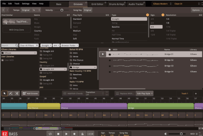The height and width of the screenshot is (136, 203).
Task: Toggle loop playback in transport
Action: (50, 134)
